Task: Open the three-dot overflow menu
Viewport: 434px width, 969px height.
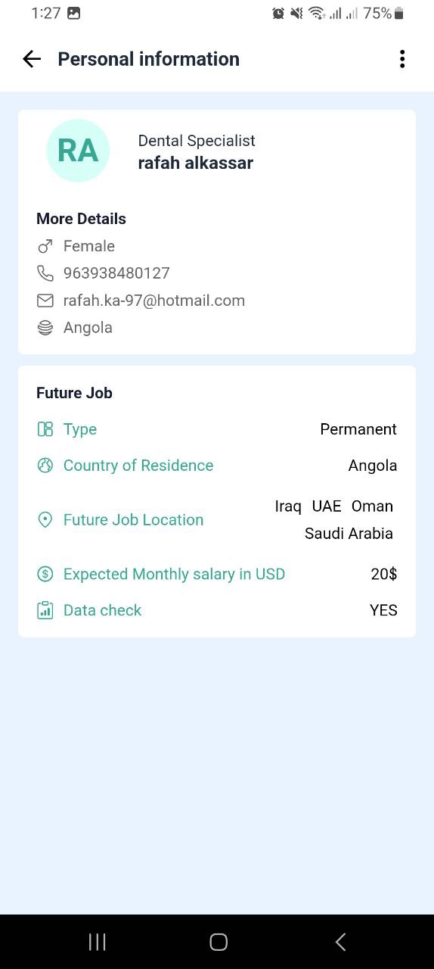Action: 402,59
